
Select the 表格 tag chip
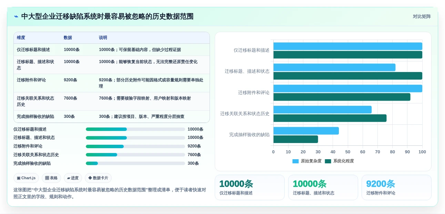(x=51, y=178)
